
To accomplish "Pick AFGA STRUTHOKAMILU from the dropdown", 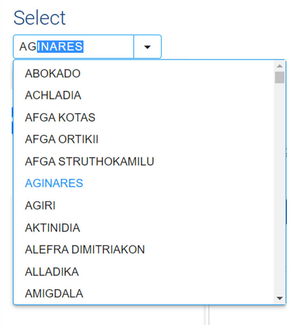I will [x=90, y=161].
